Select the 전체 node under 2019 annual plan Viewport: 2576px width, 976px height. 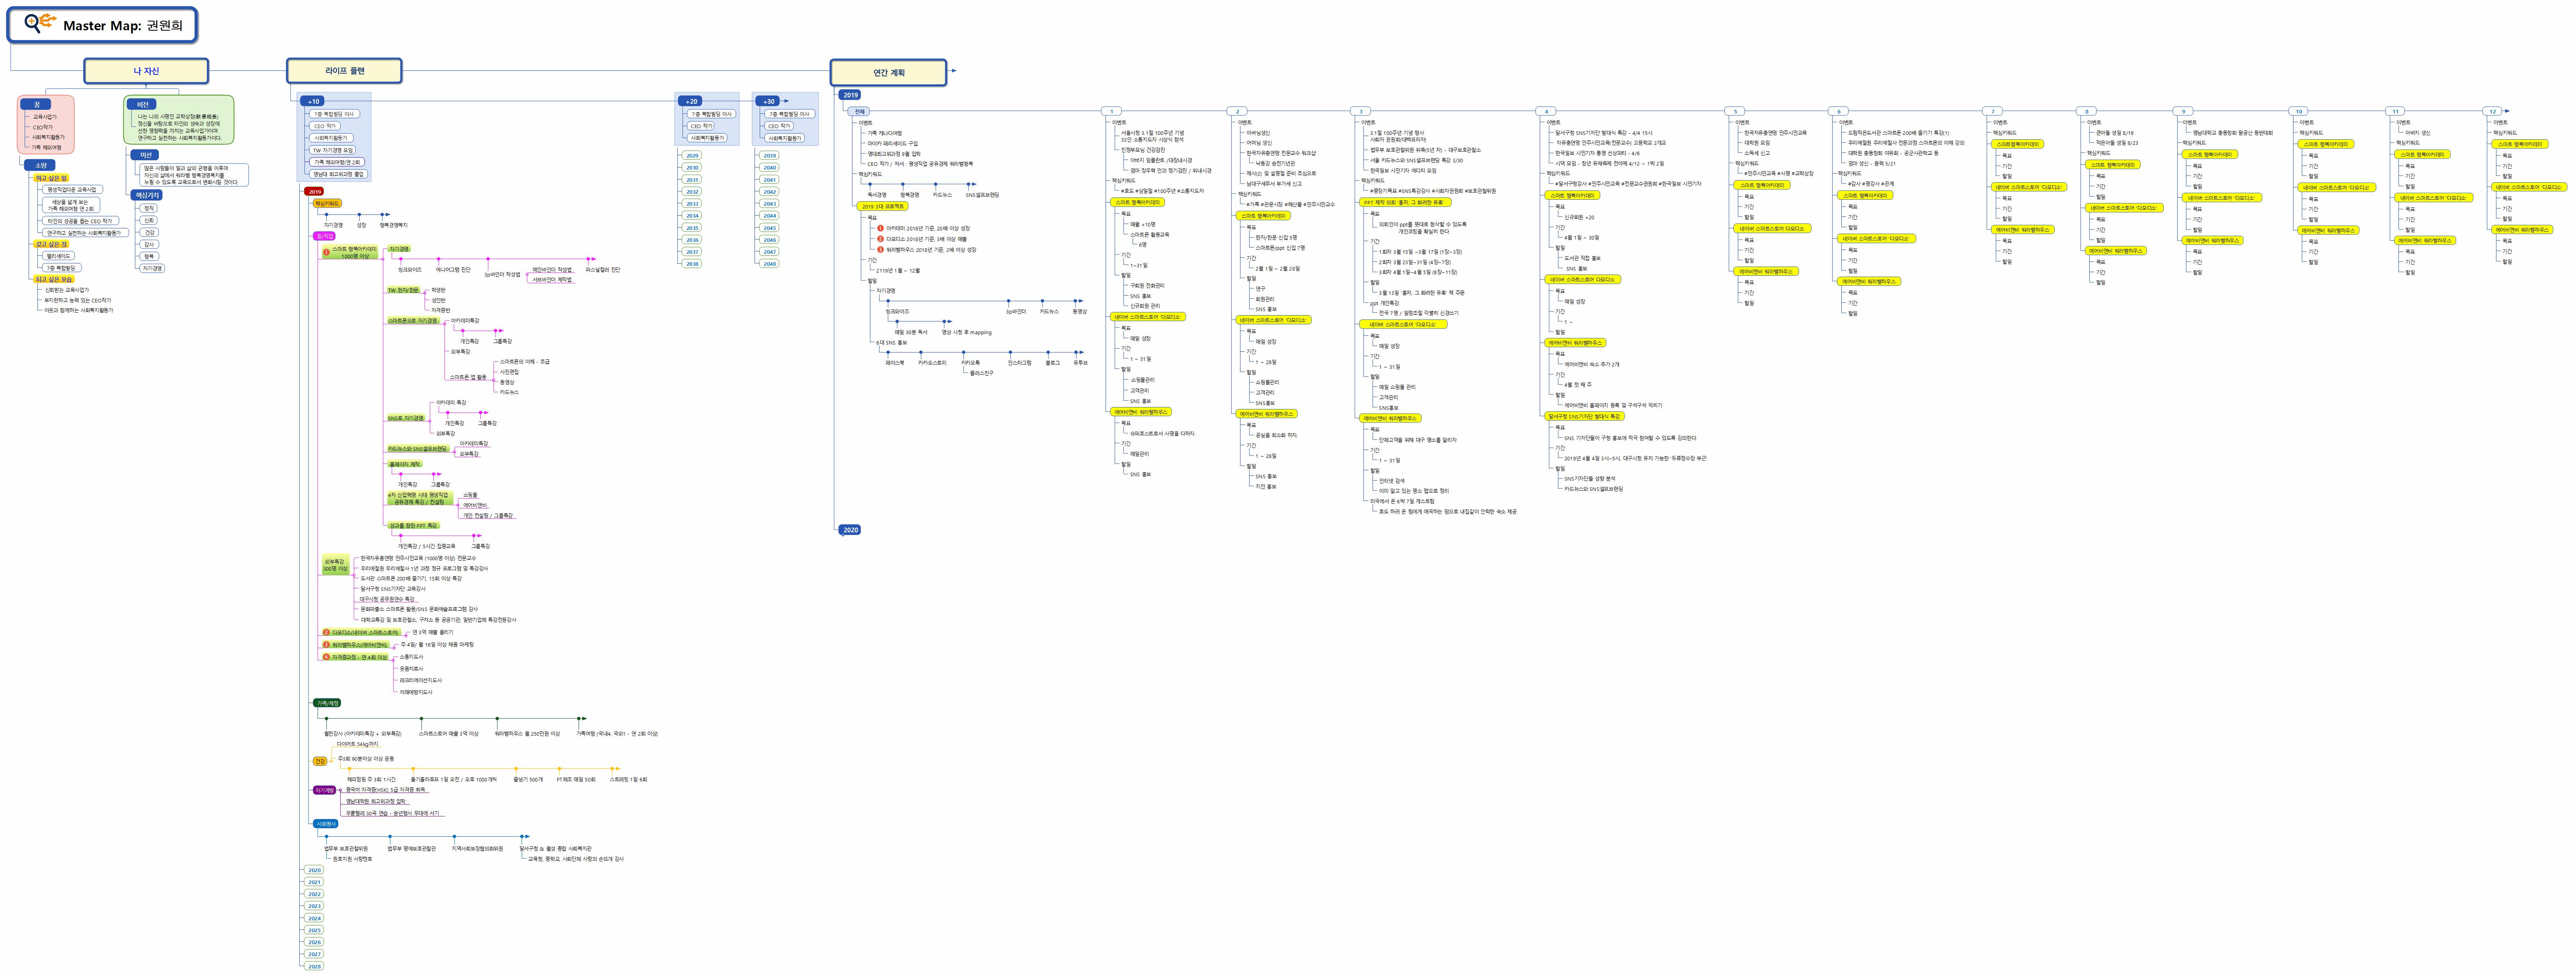click(859, 111)
